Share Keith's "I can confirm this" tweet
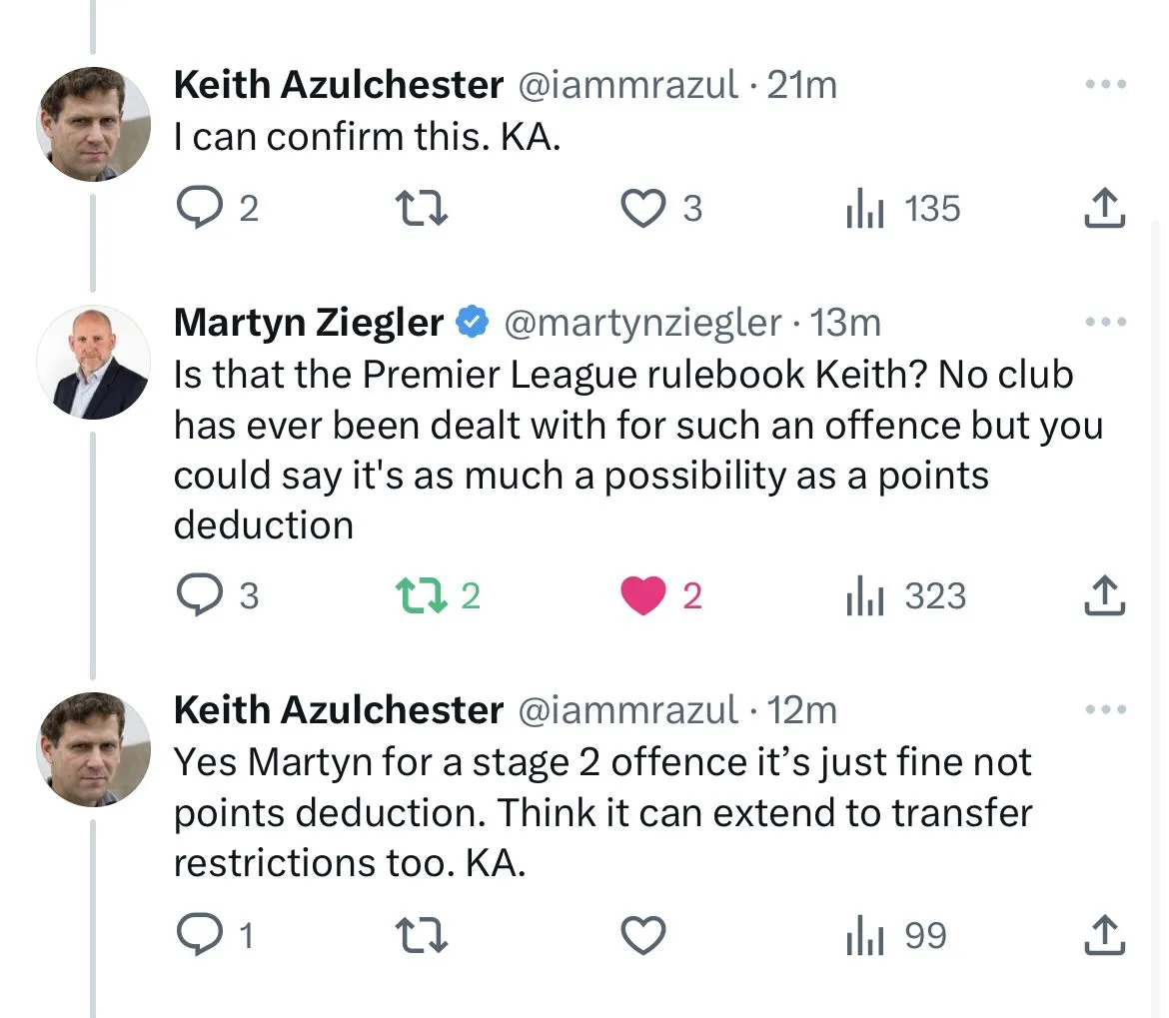The height and width of the screenshot is (1018, 1169). pos(1105,209)
